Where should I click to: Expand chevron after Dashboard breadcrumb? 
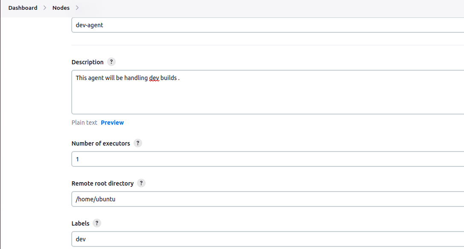tap(45, 8)
